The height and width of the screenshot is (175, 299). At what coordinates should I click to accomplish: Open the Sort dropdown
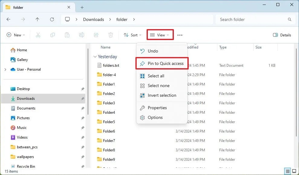coord(132,35)
